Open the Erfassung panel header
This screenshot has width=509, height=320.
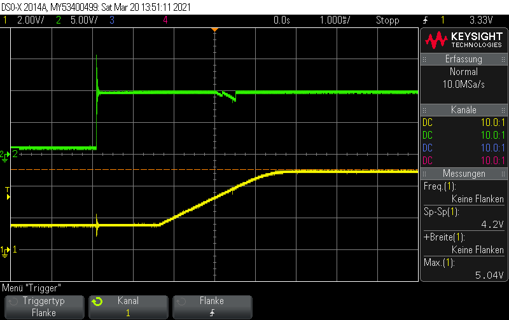tap(464, 59)
